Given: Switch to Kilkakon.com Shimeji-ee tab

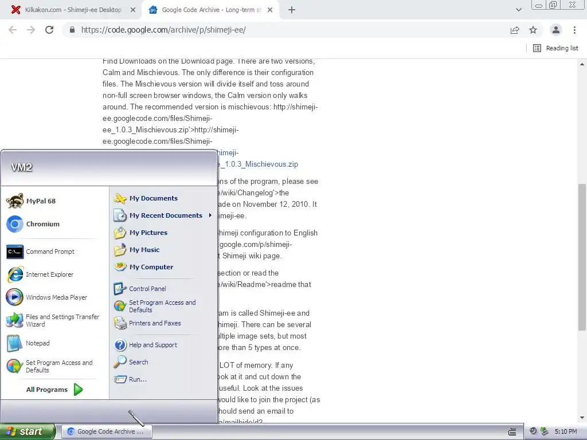Looking at the screenshot, I should pos(73,10).
